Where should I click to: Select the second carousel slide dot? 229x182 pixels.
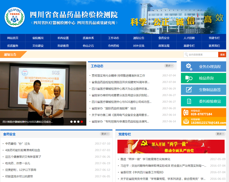pos(75,122)
